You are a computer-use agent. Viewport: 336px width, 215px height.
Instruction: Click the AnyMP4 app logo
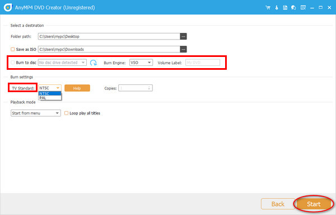coord(8,7)
